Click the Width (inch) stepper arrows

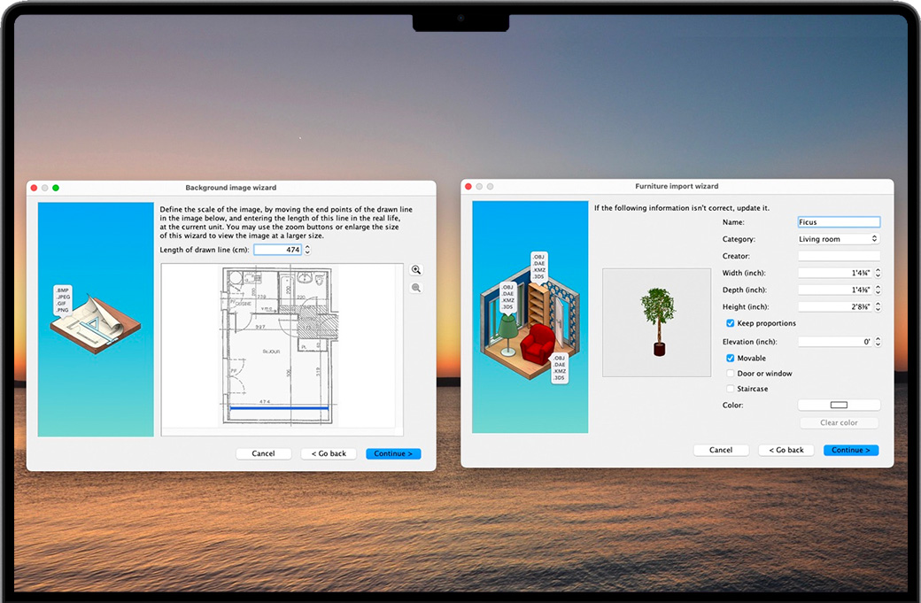[878, 274]
